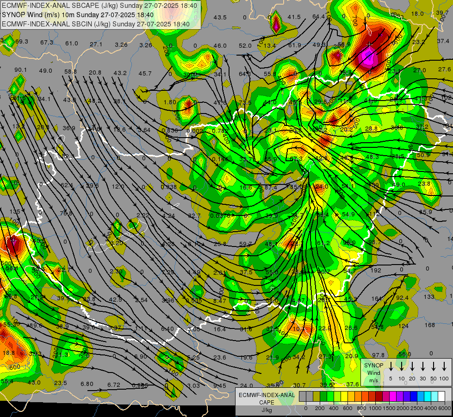Click the 6000 tick label on CAPE scale
The height and width of the screenshot is (417, 453).
pyautogui.click(x=445, y=408)
